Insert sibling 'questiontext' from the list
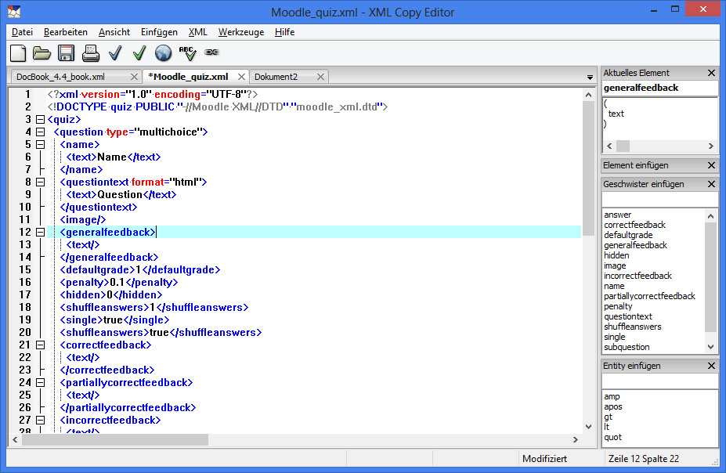Viewport: 726px width, 473px height. [628, 316]
